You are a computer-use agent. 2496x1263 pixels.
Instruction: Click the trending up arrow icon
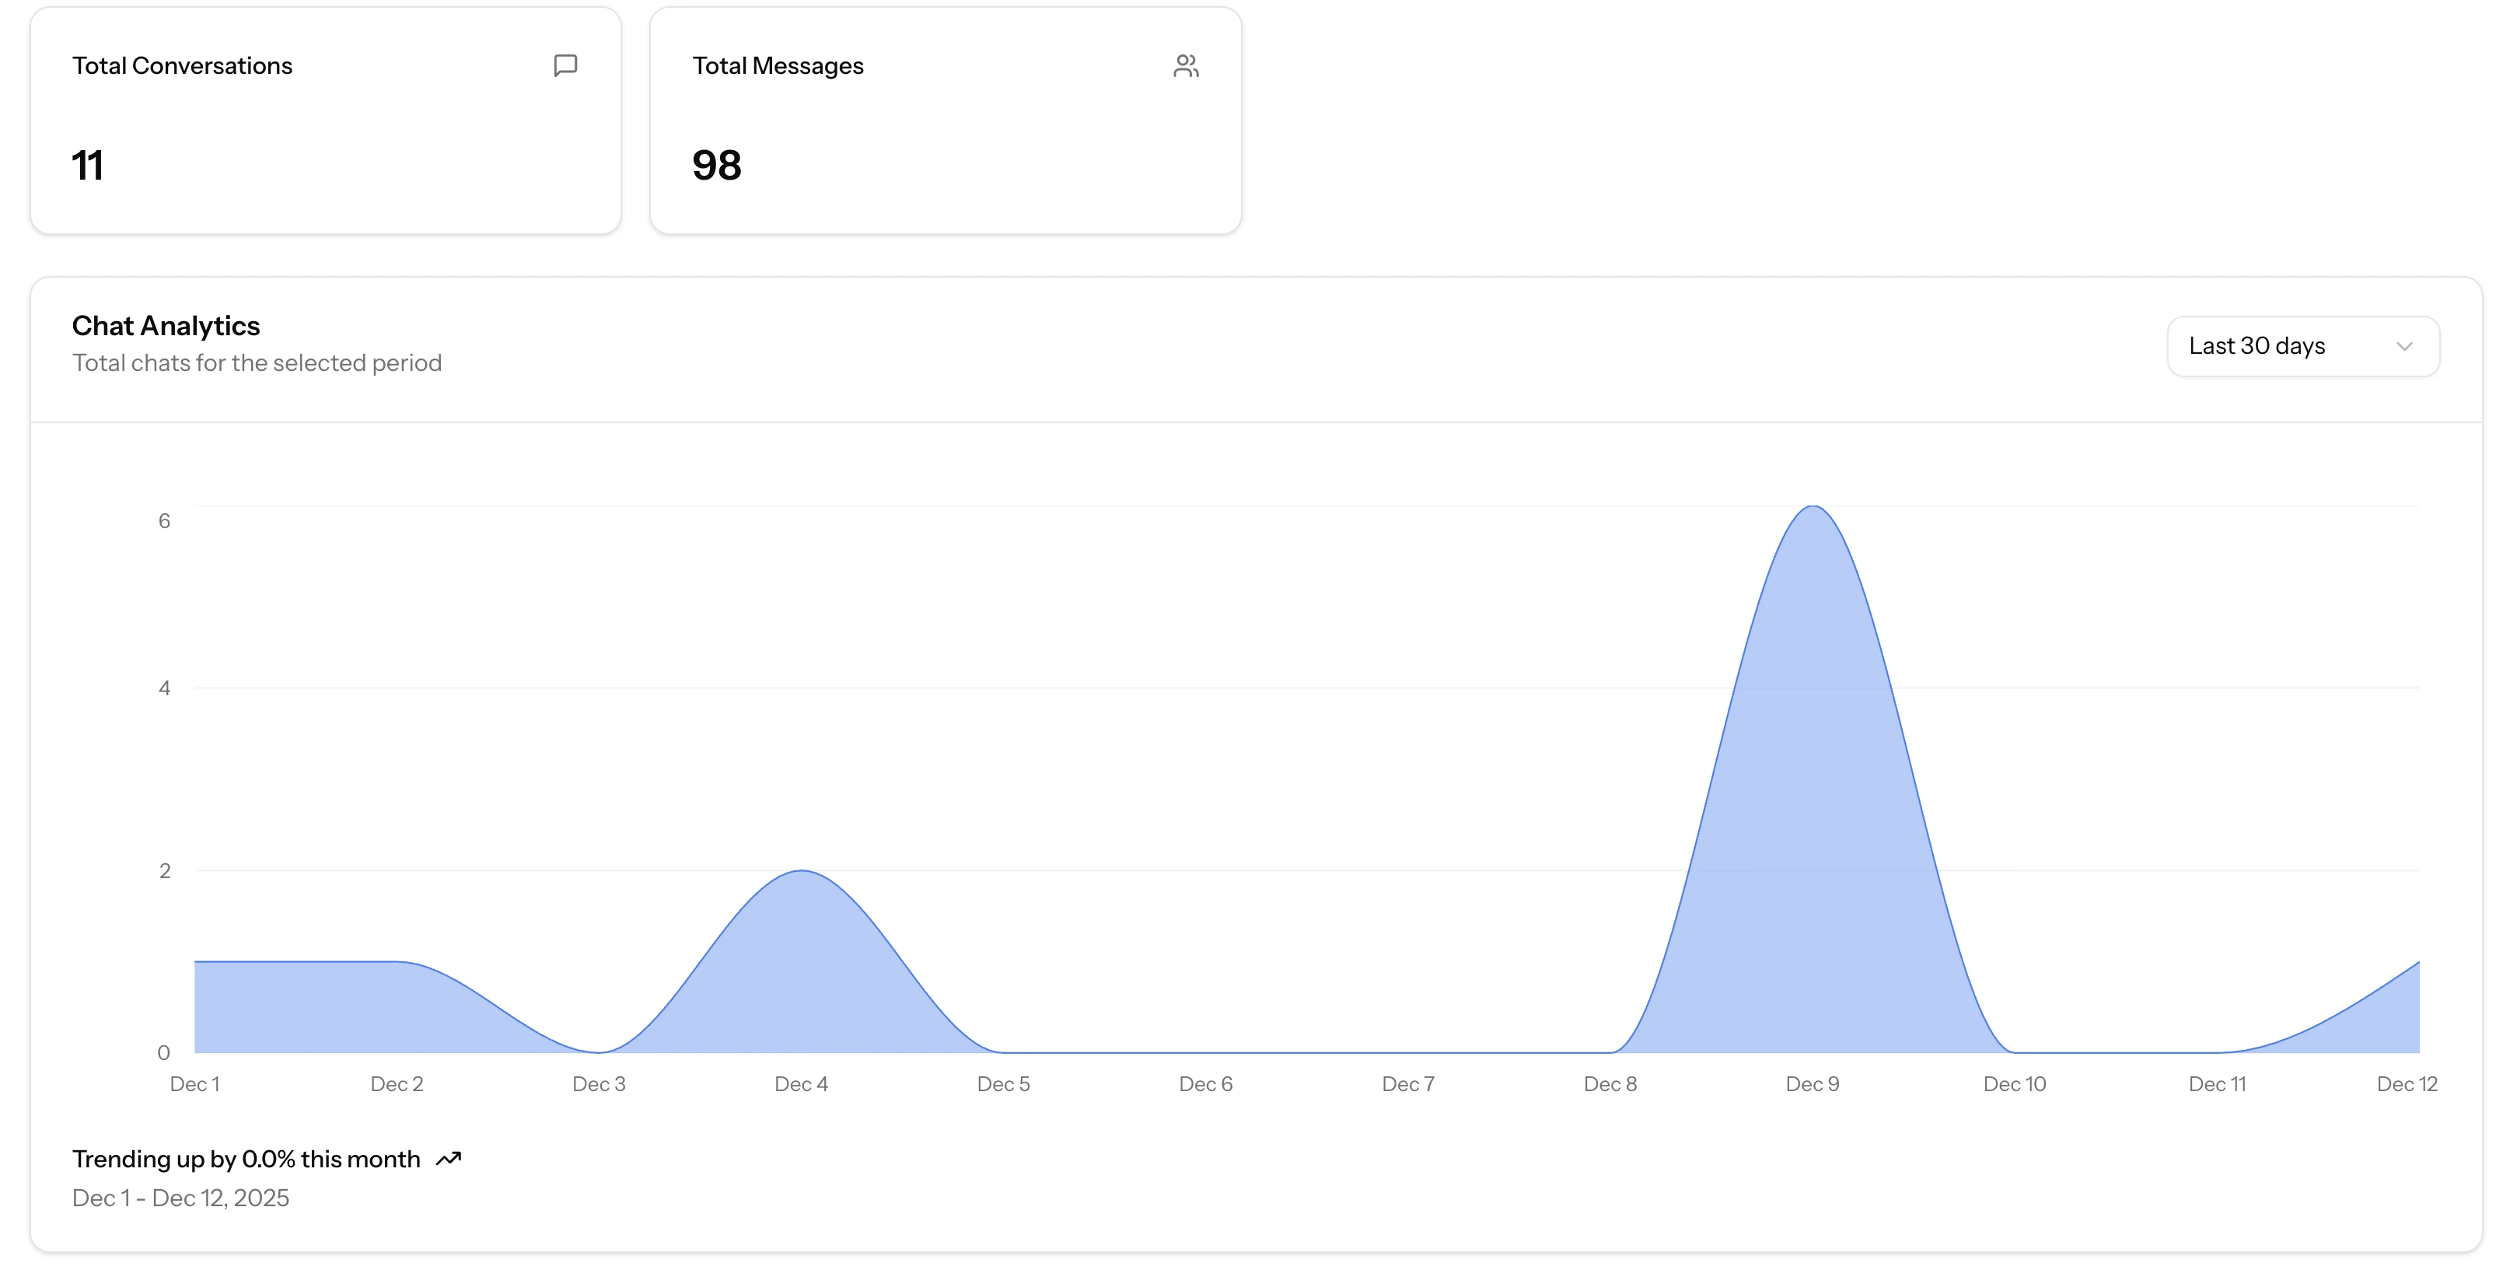tap(448, 1158)
